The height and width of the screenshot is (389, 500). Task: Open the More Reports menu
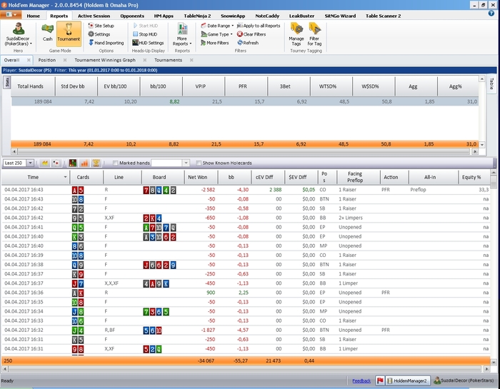(182, 35)
